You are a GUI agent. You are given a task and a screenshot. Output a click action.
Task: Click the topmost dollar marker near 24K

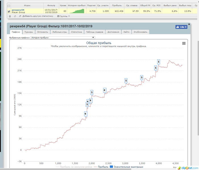click(x=159, y=62)
